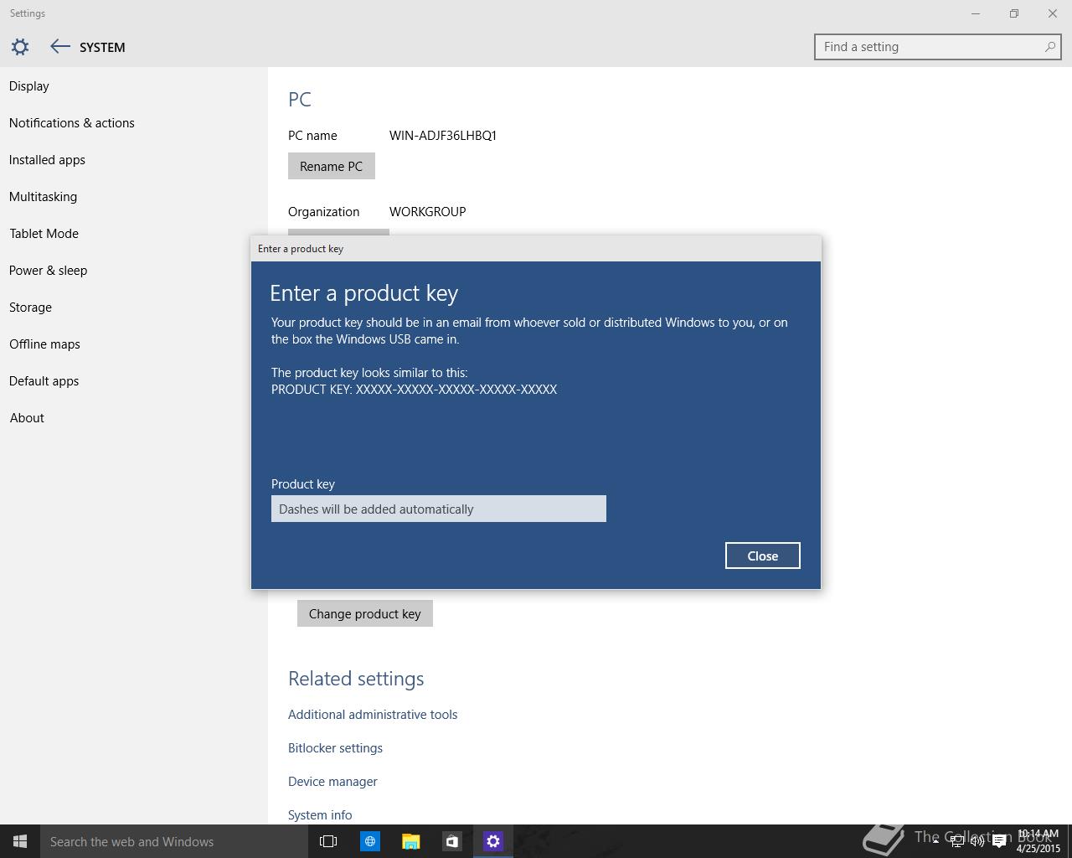Launch the browser globe icon on the taskbar
This screenshot has width=1072, height=858.
(369, 841)
